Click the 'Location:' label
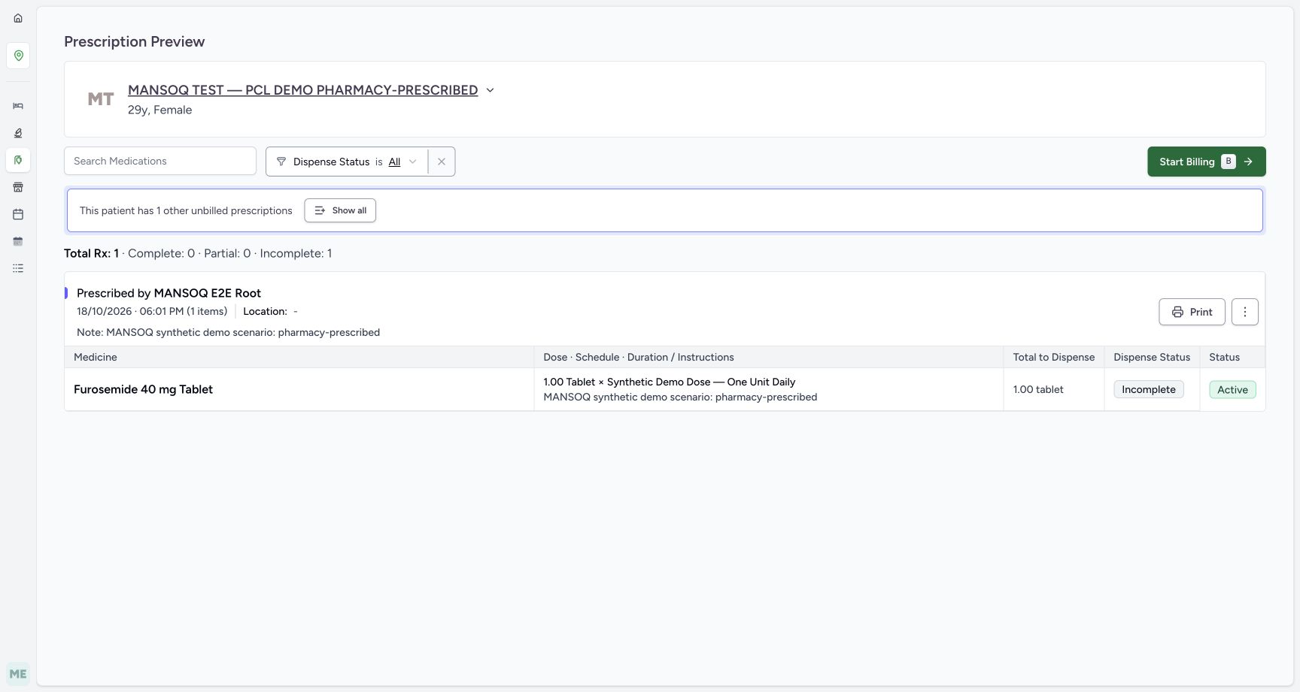 coord(265,311)
